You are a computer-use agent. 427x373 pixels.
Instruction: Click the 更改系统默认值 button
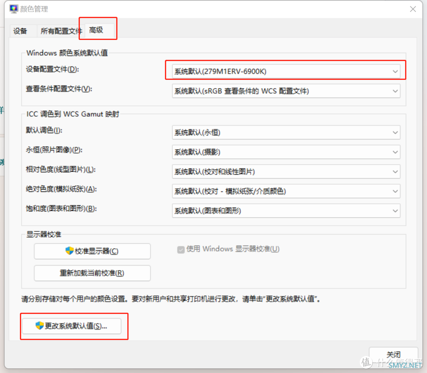pos(72,326)
